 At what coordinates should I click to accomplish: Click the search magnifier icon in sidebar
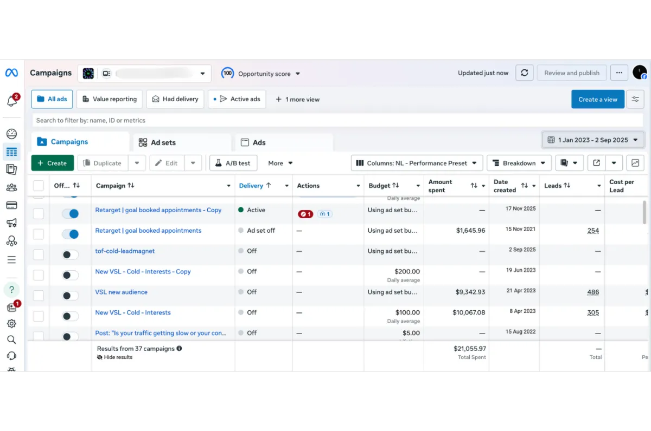pos(11,340)
